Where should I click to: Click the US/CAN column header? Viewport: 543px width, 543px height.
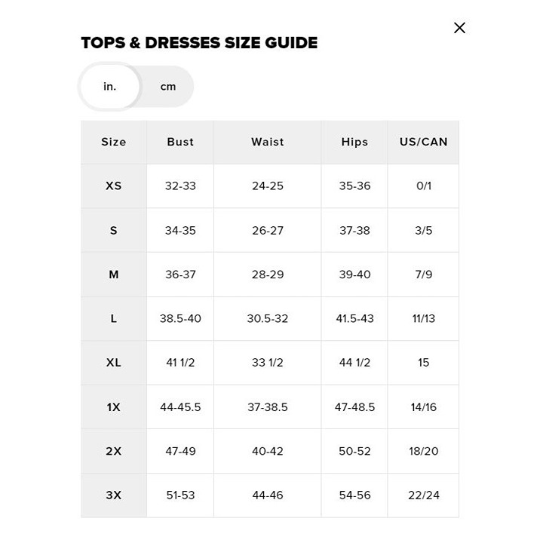(x=423, y=142)
